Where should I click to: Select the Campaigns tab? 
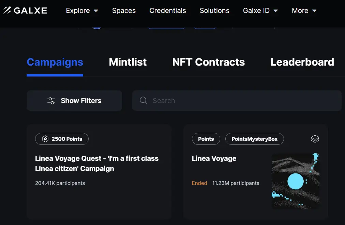(x=55, y=62)
